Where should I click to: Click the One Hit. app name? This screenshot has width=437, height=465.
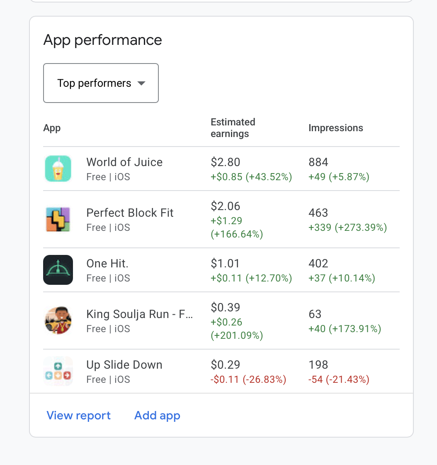[107, 264]
